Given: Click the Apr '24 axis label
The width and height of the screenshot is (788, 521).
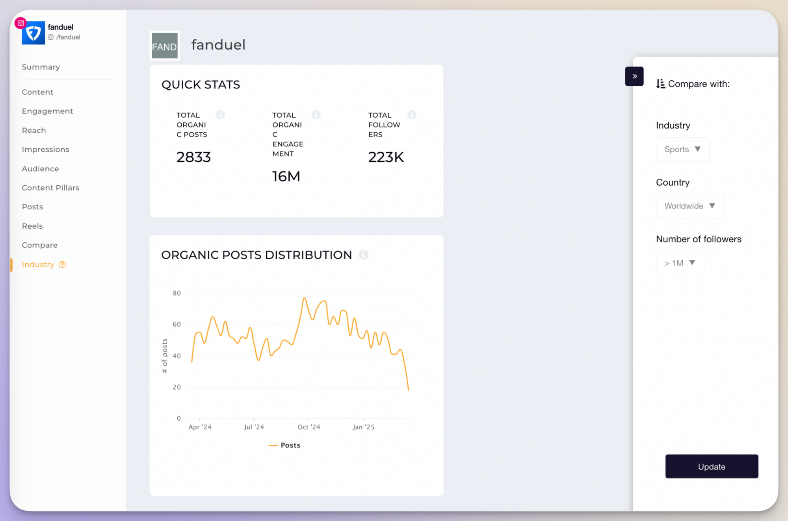Looking at the screenshot, I should (x=200, y=427).
